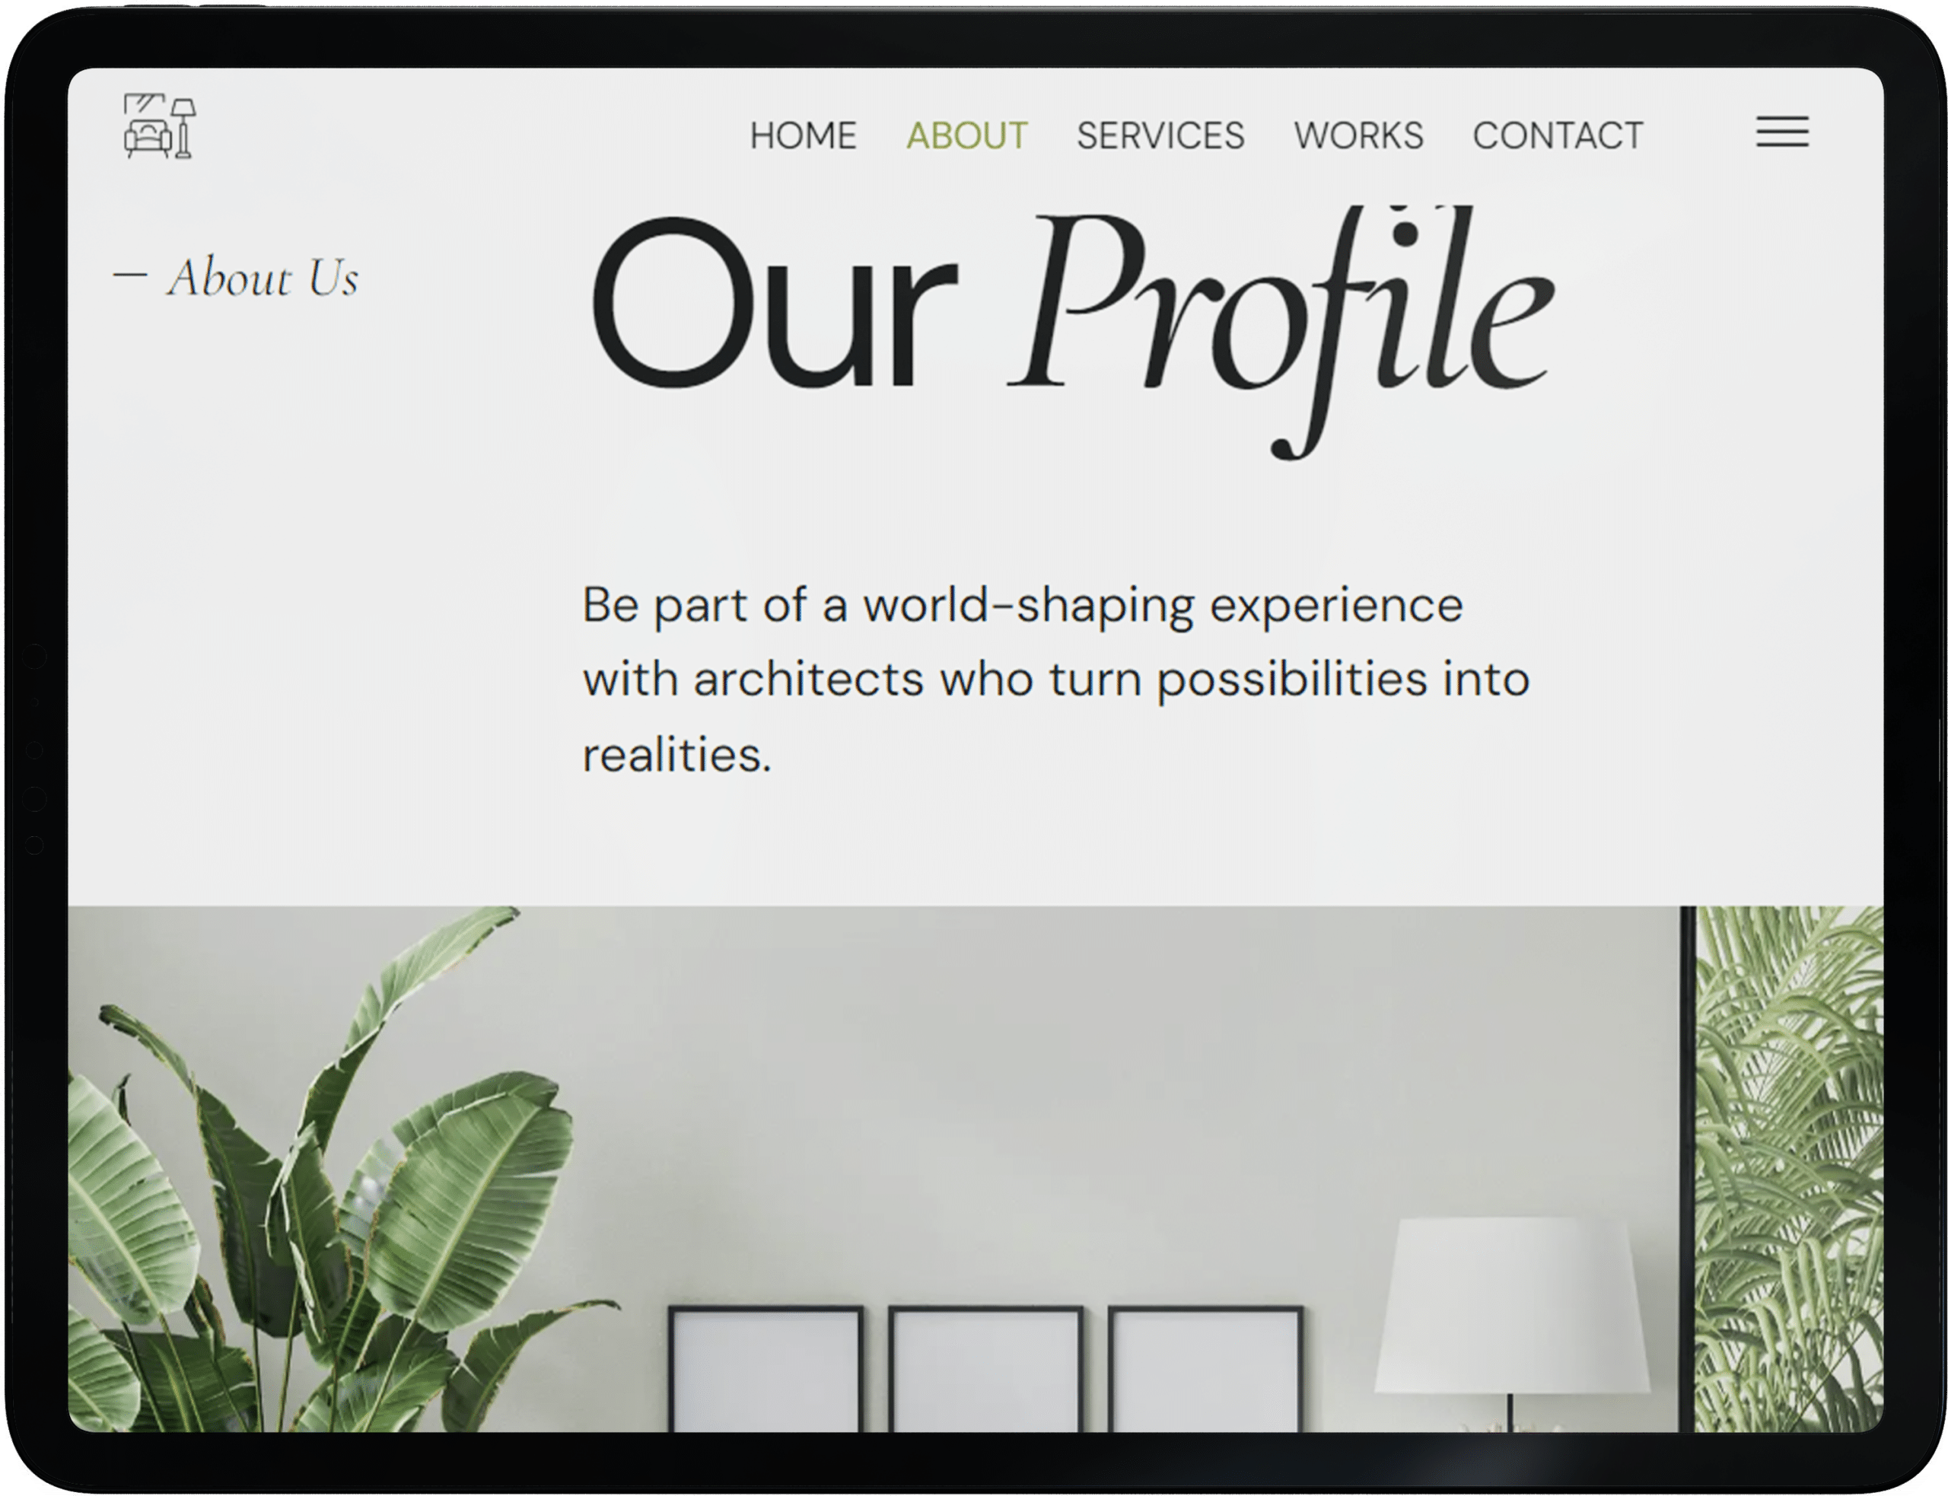
Task: Select the ABOUT nav item
Action: [x=966, y=135]
